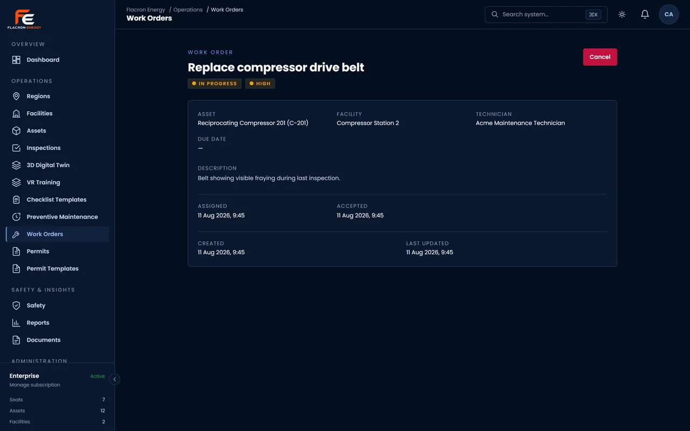The height and width of the screenshot is (431, 690).
Task: Click Flacron Energy breadcrumb link
Action: pos(146,10)
